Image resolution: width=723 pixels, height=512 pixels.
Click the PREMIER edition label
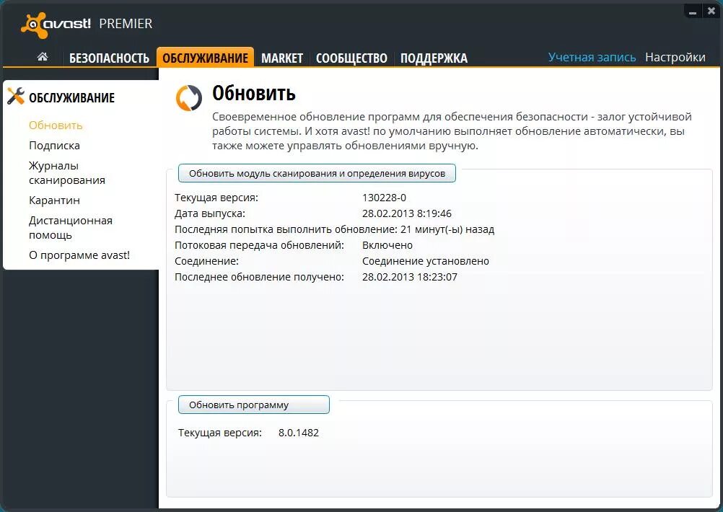pyautogui.click(x=126, y=24)
